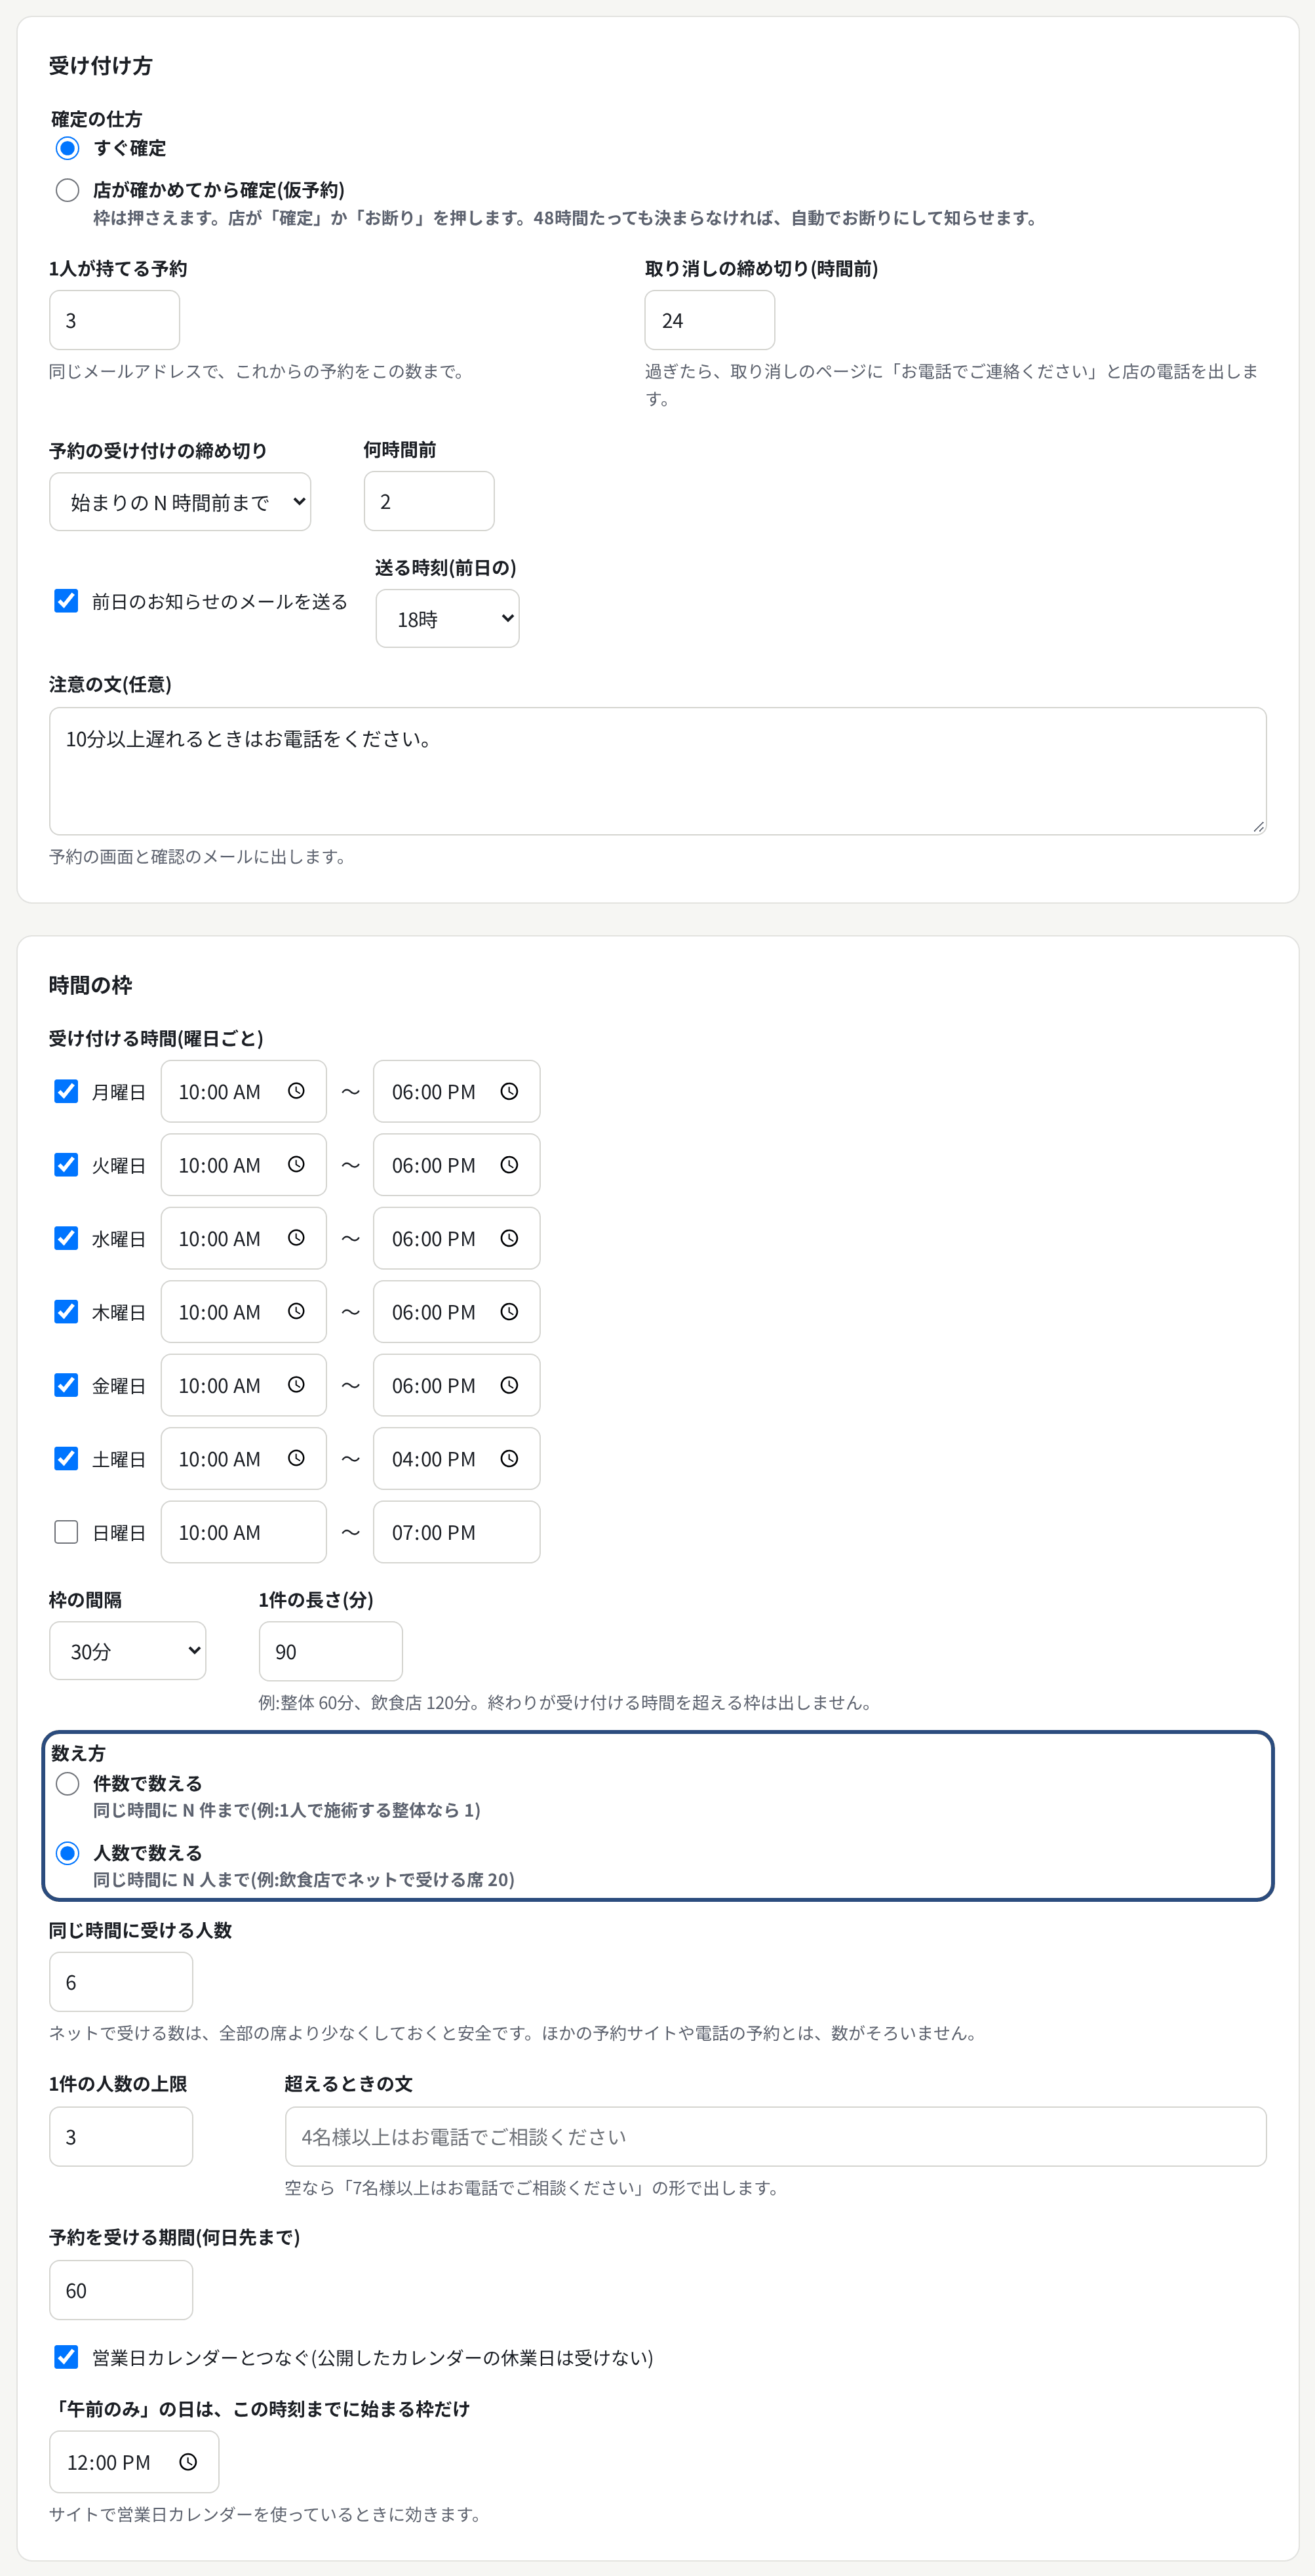The image size is (1315, 2576).
Task: Open the 12:00 PM morning-only clock picker
Action: coord(188,2461)
